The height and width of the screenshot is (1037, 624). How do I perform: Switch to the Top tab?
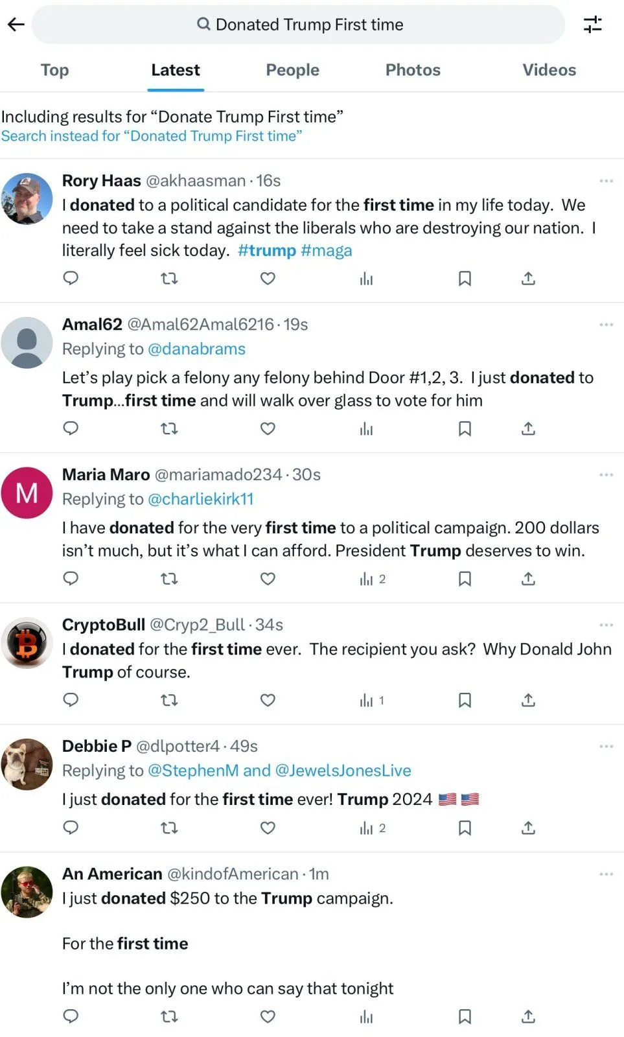pyautogui.click(x=54, y=70)
